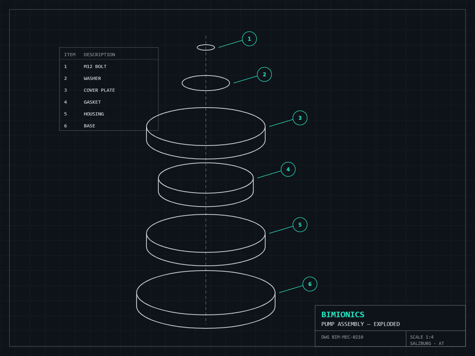Screen dimensions: 475x356
Task: Click the GASKET table entry
Action: pos(92,102)
